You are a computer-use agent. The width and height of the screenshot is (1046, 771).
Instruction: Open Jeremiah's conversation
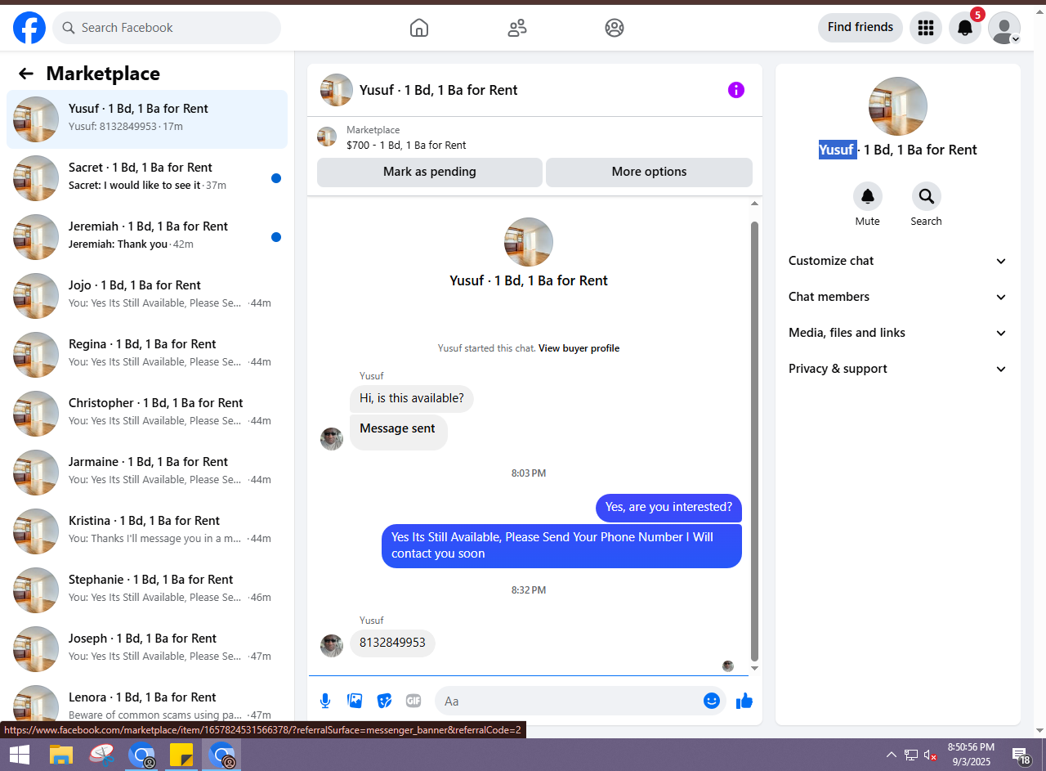click(147, 237)
